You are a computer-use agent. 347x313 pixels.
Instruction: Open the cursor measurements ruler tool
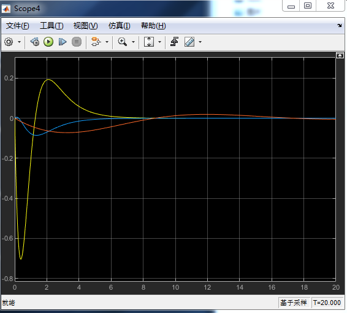189,42
